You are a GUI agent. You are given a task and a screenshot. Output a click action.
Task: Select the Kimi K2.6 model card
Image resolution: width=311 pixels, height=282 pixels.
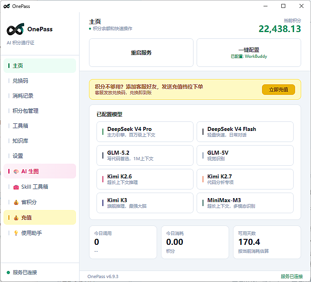[145, 179]
